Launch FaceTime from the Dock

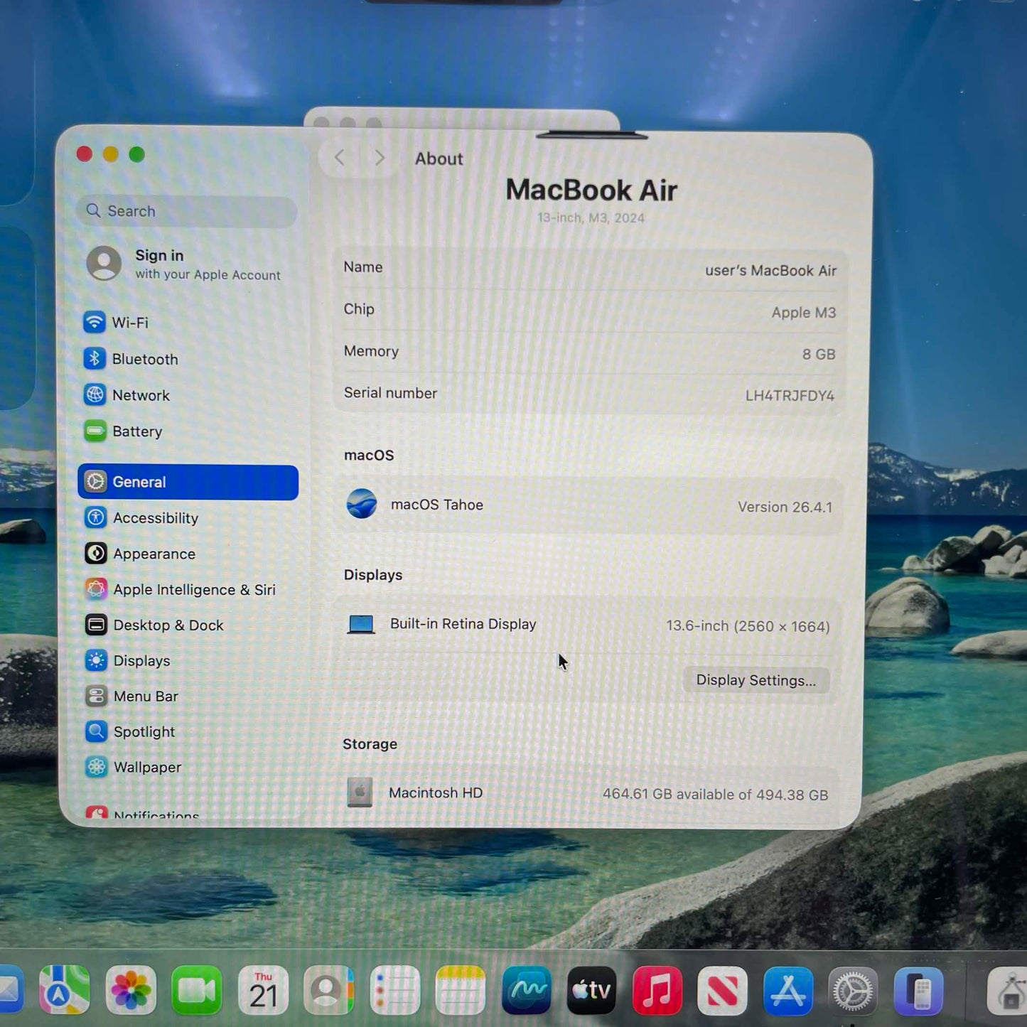197,989
